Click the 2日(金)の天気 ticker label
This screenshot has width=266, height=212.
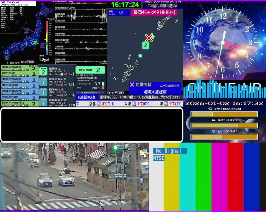point(87,97)
